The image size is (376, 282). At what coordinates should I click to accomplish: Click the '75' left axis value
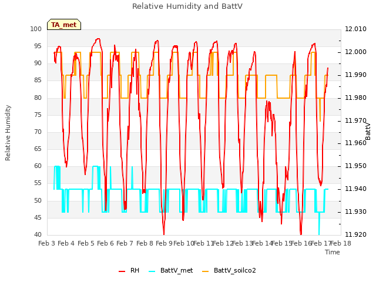38,115
